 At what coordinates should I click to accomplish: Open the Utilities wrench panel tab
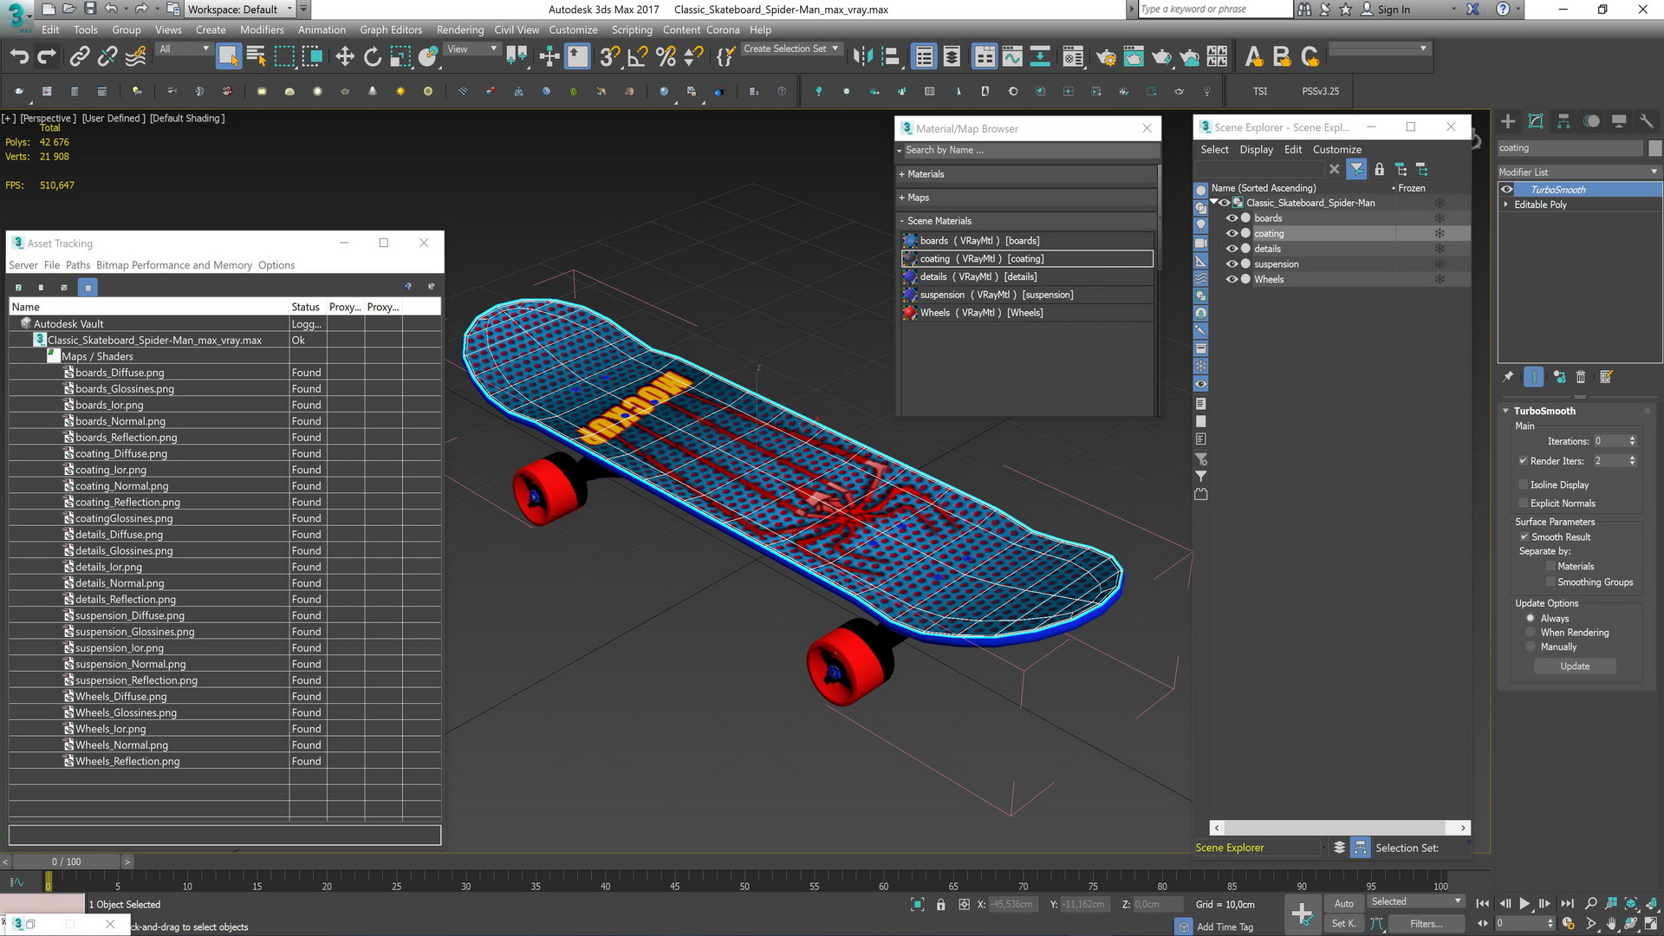[1647, 121]
